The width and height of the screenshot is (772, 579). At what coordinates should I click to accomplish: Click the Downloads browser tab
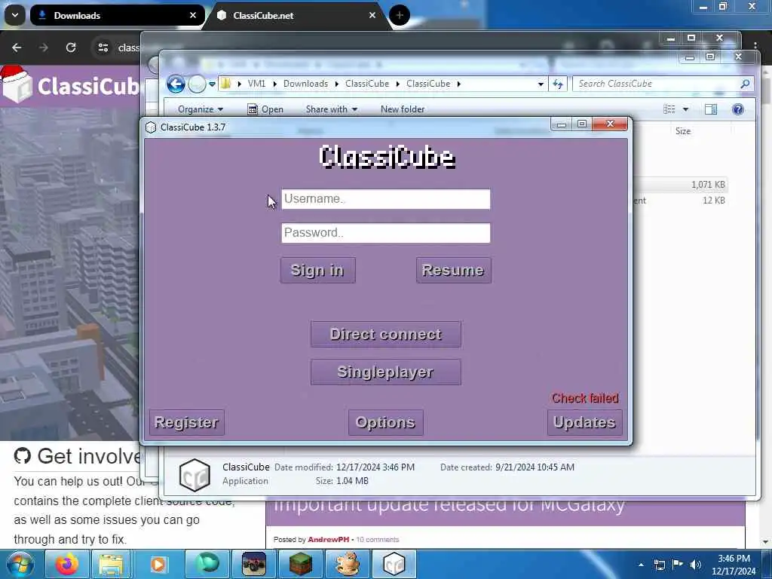click(x=117, y=15)
